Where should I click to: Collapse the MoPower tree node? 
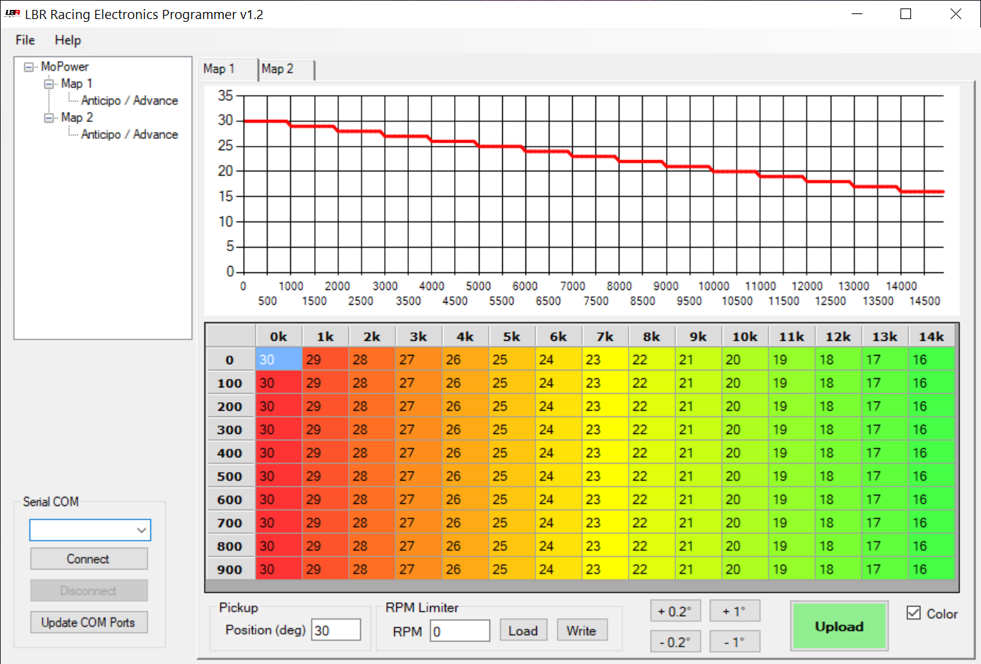click(x=29, y=67)
